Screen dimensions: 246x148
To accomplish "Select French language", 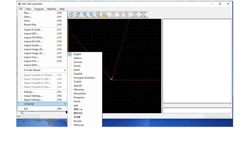I will 85,66.
